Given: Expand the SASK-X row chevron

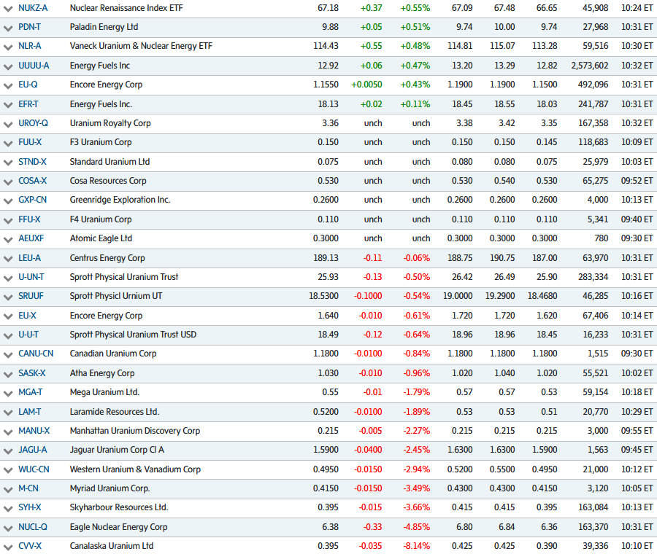Looking at the screenshot, I should coord(8,375).
